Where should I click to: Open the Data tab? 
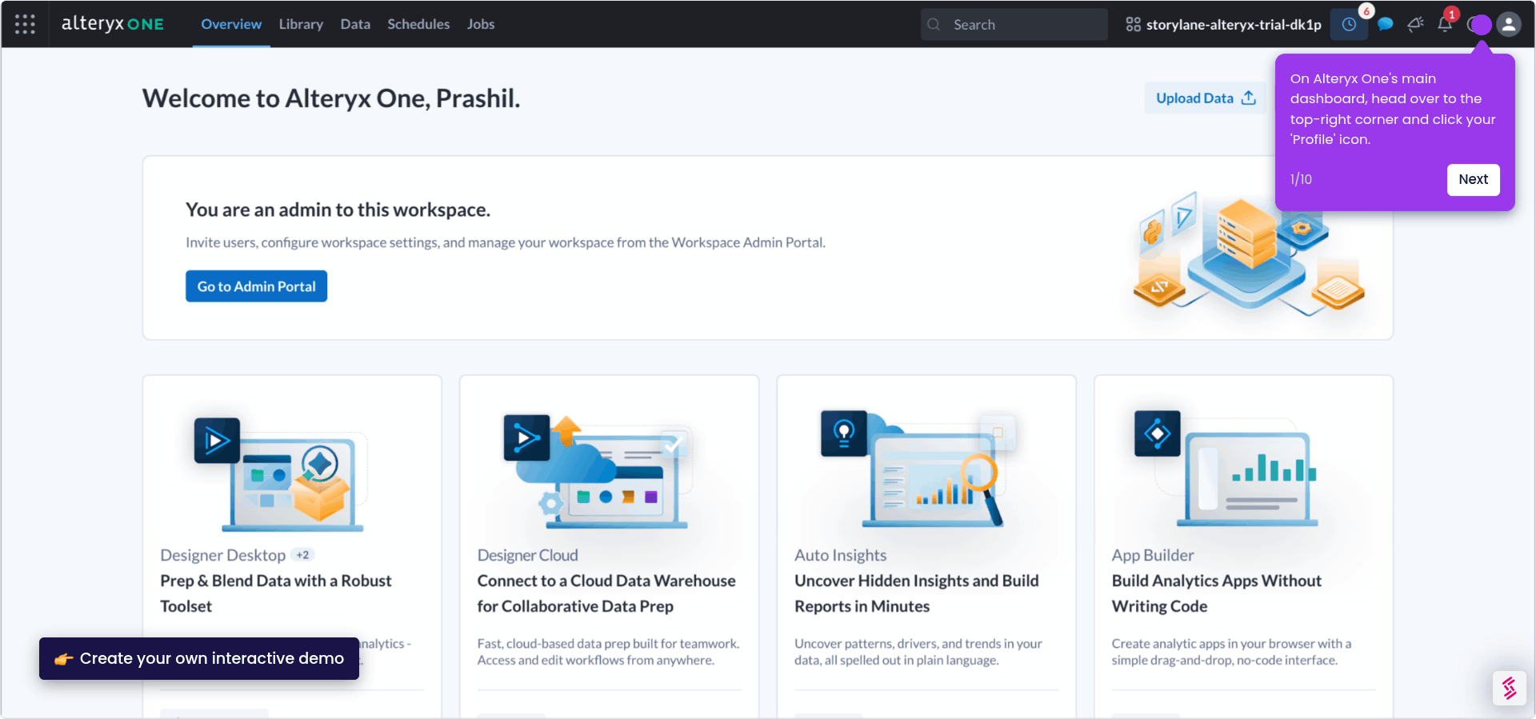(355, 24)
